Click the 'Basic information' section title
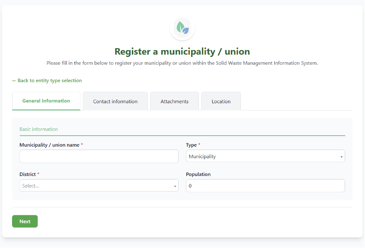Screen dimensions: 365x248 (x=39, y=129)
